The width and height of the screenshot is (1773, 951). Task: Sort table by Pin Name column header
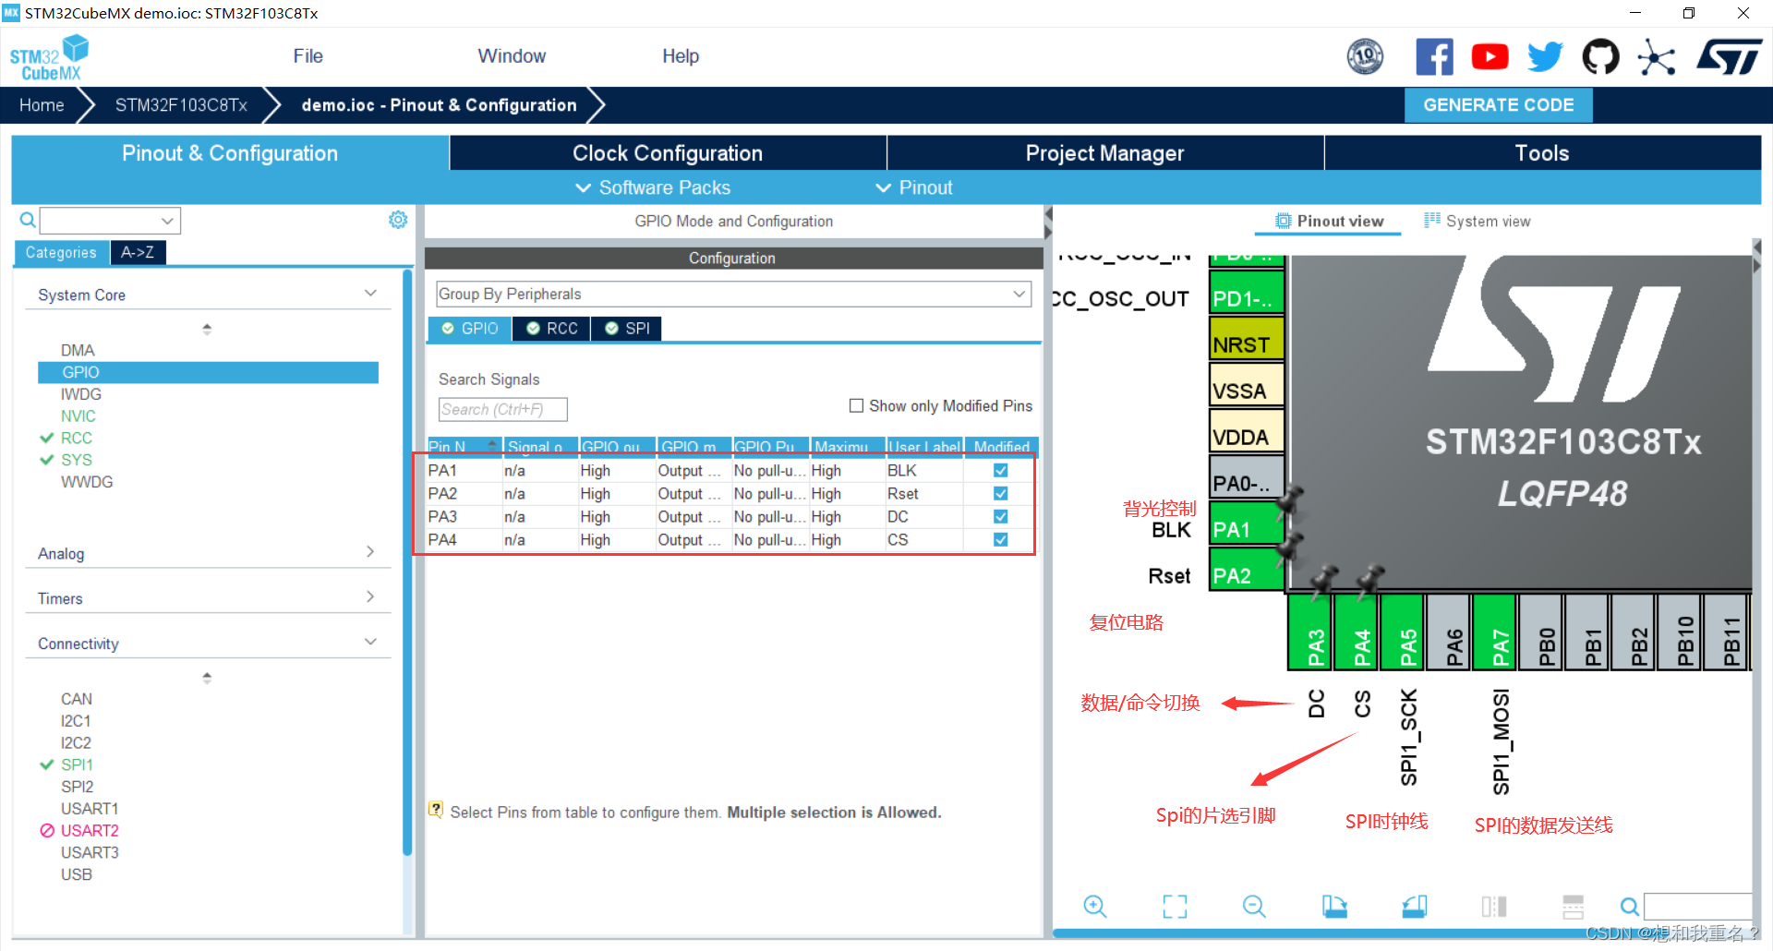(464, 447)
